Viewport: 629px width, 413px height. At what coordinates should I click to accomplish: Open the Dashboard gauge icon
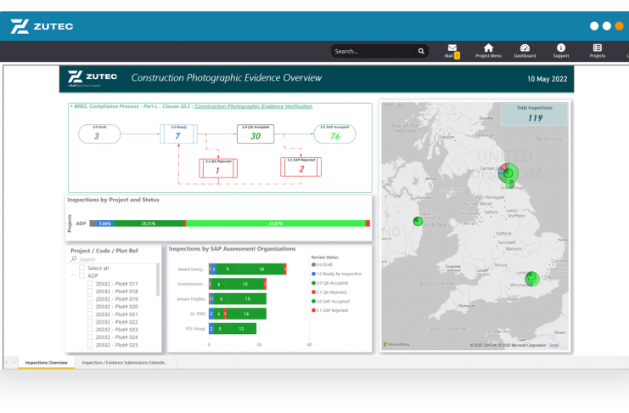pos(525,48)
